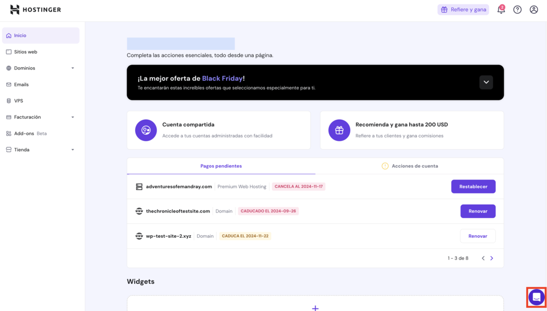Collapse the Black Friday offer banner
This screenshot has width=547, height=311.
pyautogui.click(x=486, y=82)
